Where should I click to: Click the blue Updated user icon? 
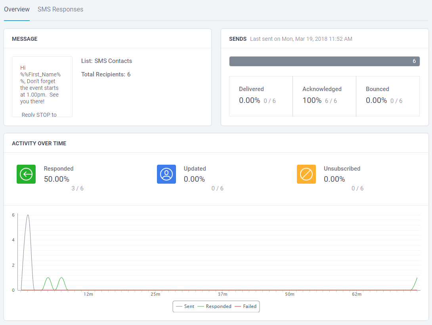(x=166, y=174)
